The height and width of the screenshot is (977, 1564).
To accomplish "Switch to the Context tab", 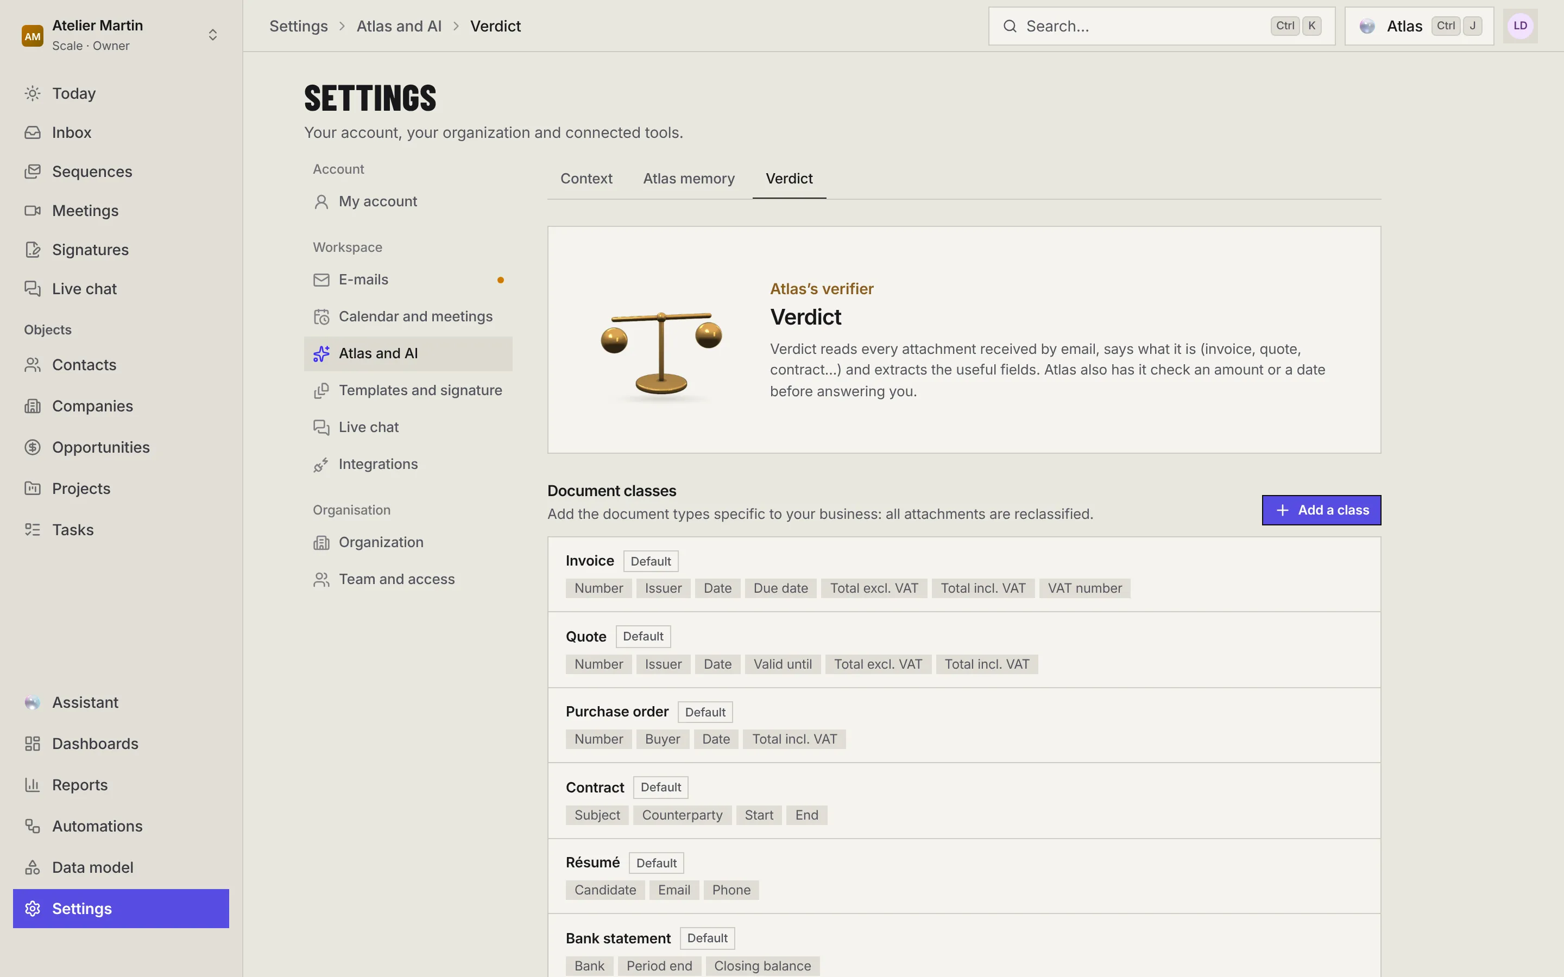I will pyautogui.click(x=586, y=179).
